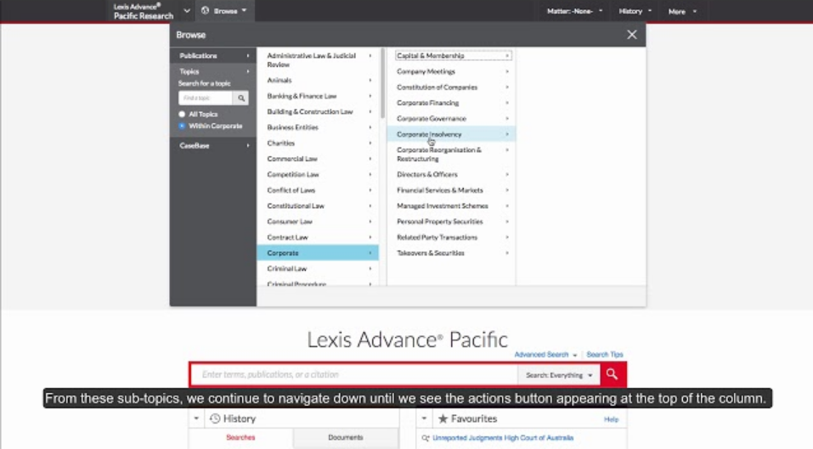813x449 pixels.
Task: Select the Business Entities topic
Action: coord(318,127)
